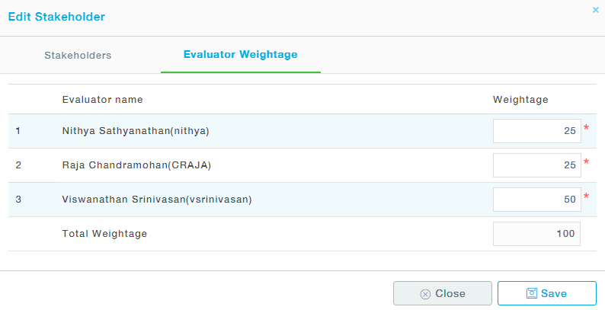Viewport: 605px width, 310px height.
Task: Click the circled X icon beside Close
Action: pos(425,294)
